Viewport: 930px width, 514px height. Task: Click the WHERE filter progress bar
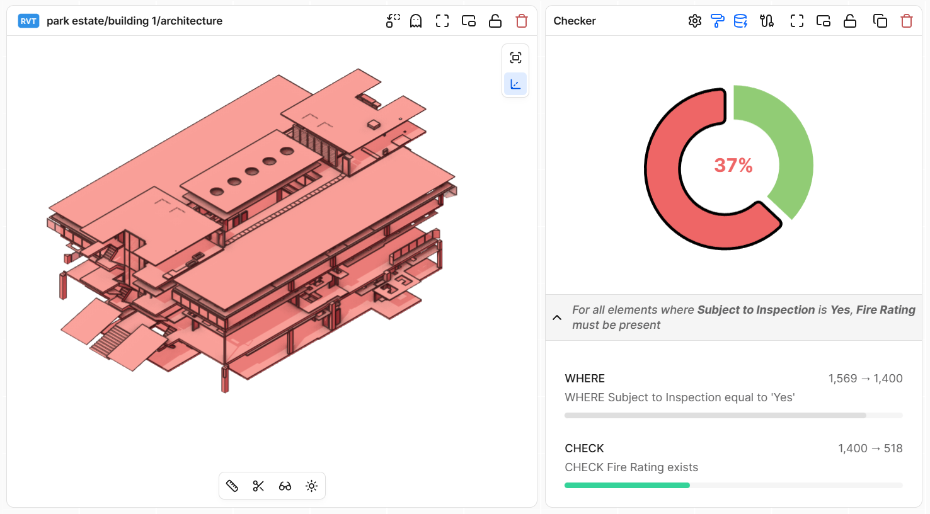(733, 416)
